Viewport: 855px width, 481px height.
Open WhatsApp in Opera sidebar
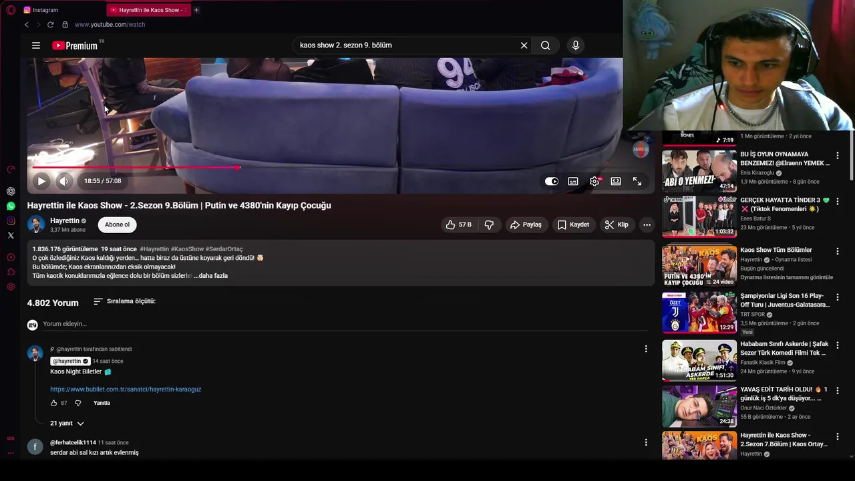click(x=11, y=206)
